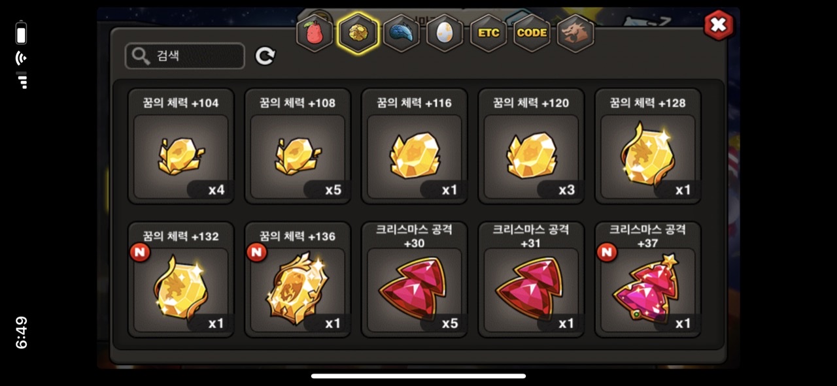This screenshot has height=386, width=837.
Task: Select 꿈의 체력 +108 gem item
Action: pos(298,146)
